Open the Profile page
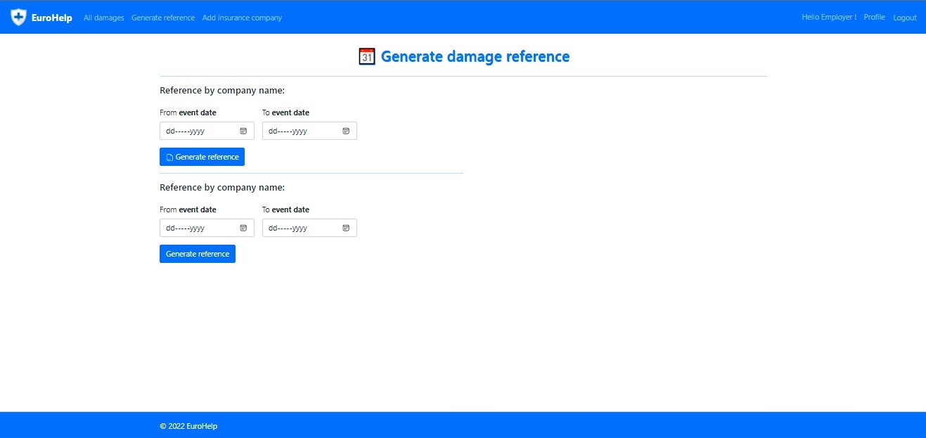The width and height of the screenshot is (926, 438). 874,17
